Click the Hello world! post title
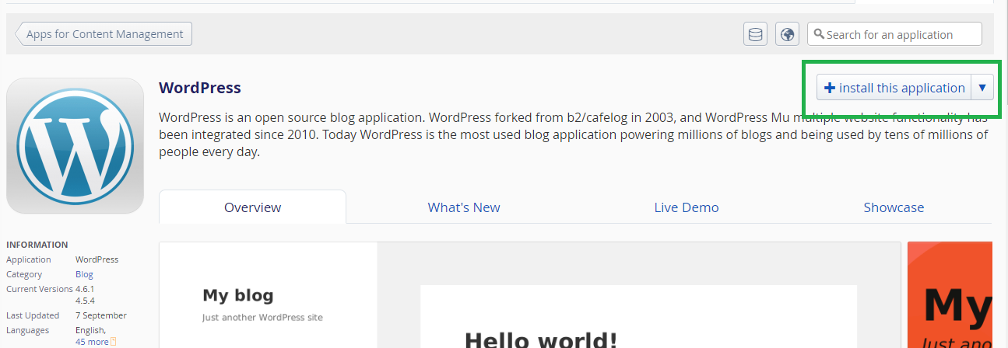1008x348 pixels. (541, 339)
